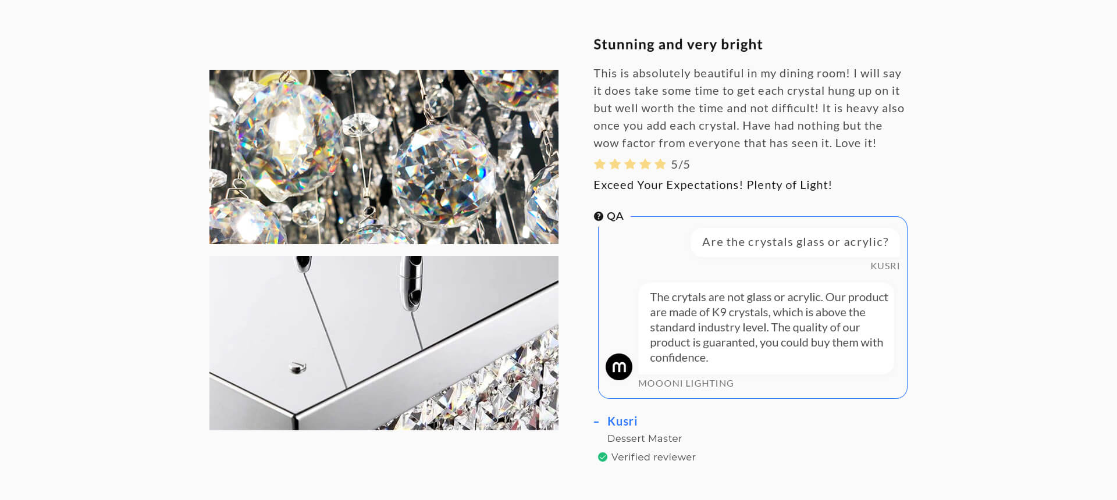The height and width of the screenshot is (500, 1117).
Task: Click the first star in the rating
Action: coord(600,165)
